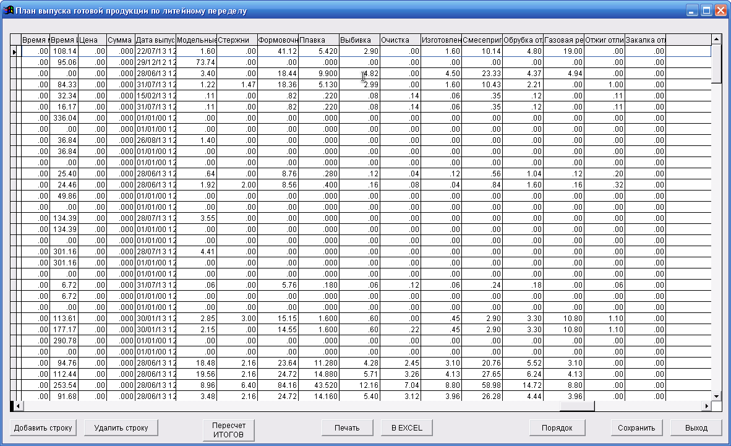
Task: Open the 'Порядок' sort order button
Action: [556, 427]
